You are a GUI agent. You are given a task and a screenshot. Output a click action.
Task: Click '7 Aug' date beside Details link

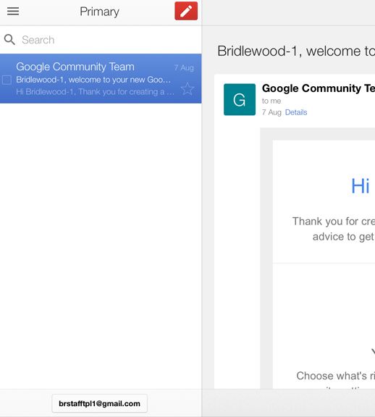(271, 112)
